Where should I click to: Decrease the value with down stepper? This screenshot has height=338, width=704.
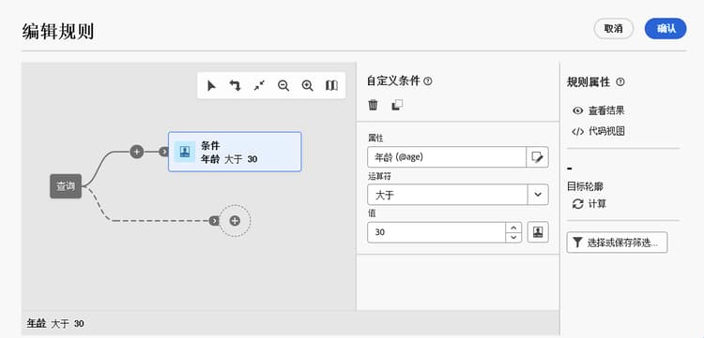pos(513,237)
